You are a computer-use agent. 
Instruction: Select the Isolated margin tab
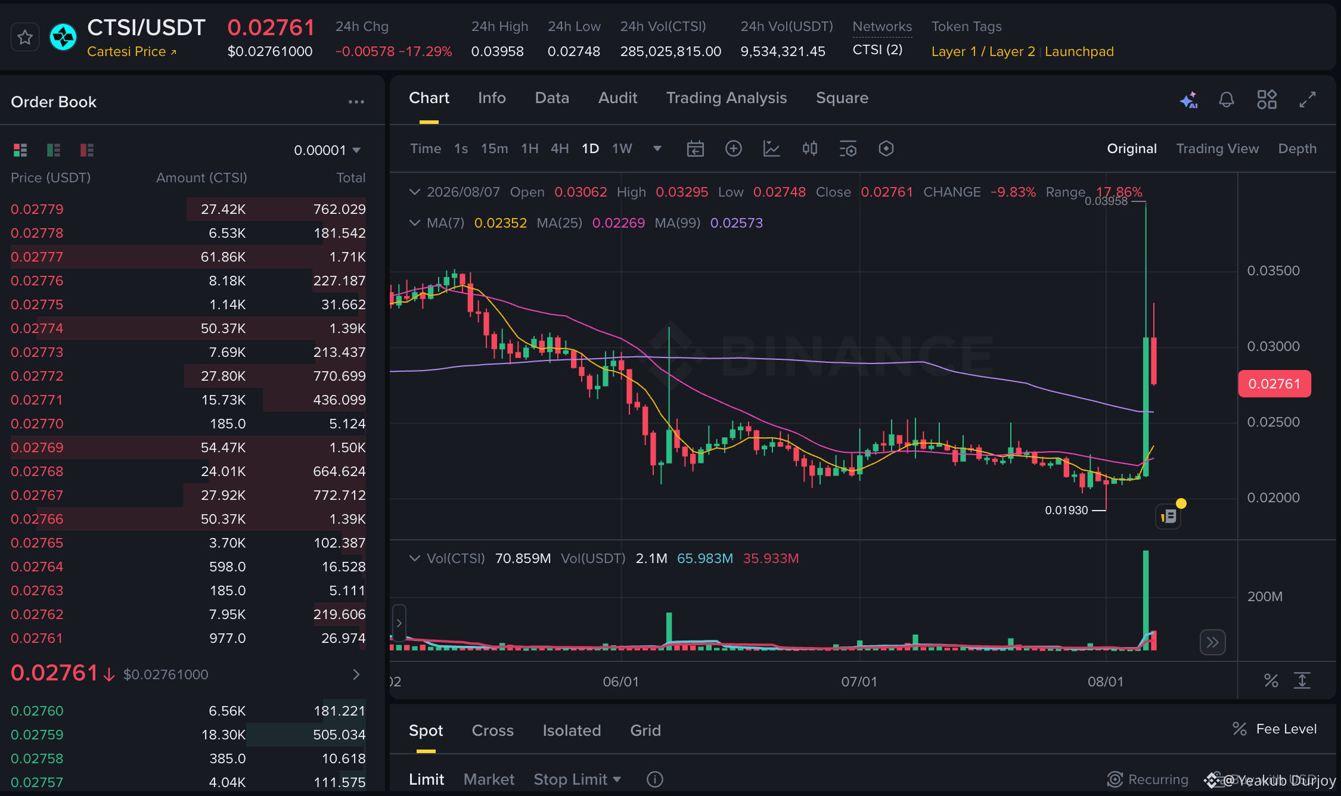[572, 731]
